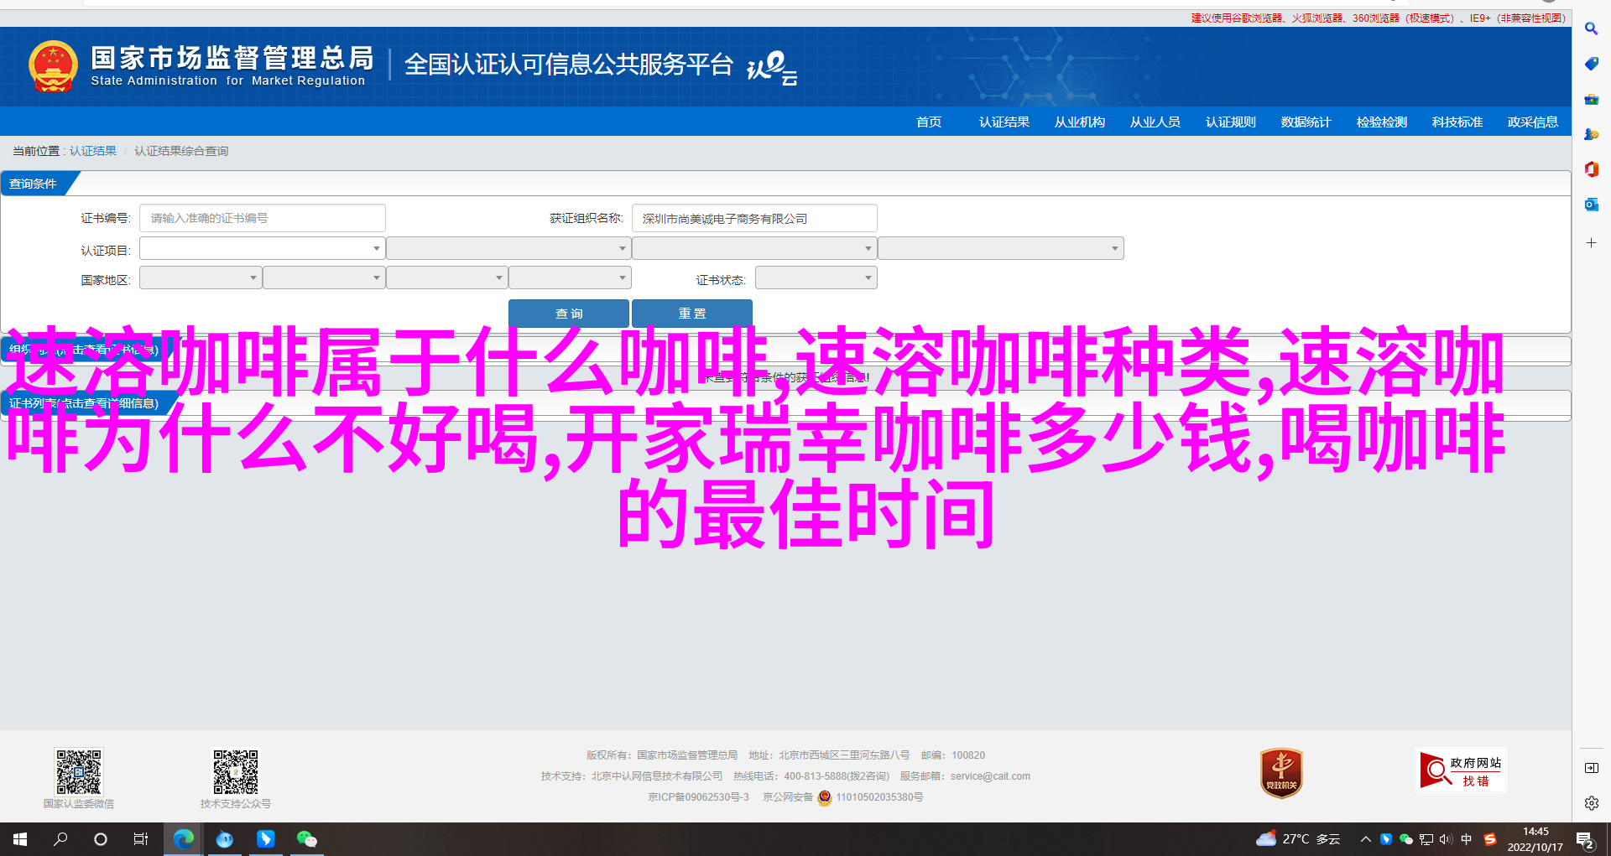This screenshot has width=1611, height=856.
Task: Open 从业机构 menu item
Action: click(1080, 122)
